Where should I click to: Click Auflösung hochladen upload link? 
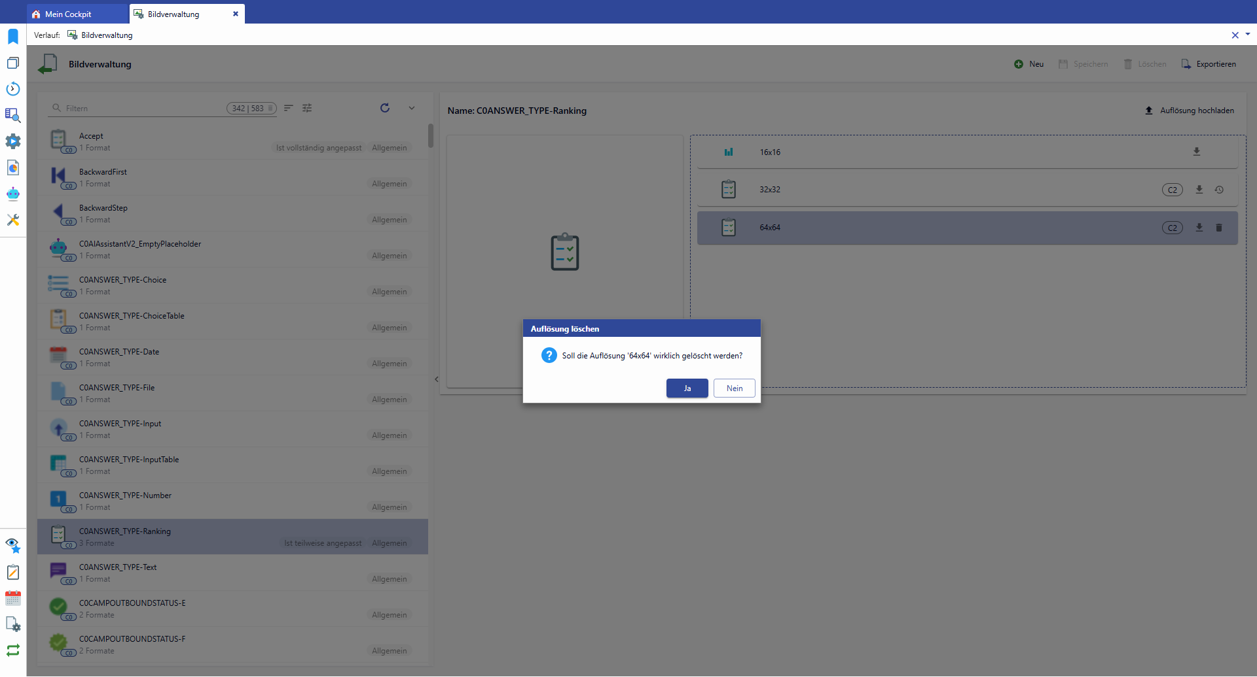1189,111
